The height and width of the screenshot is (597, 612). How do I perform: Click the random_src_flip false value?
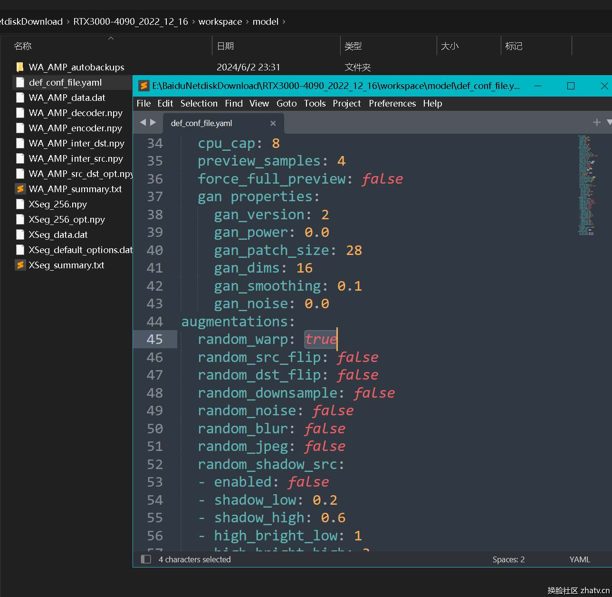click(x=358, y=357)
